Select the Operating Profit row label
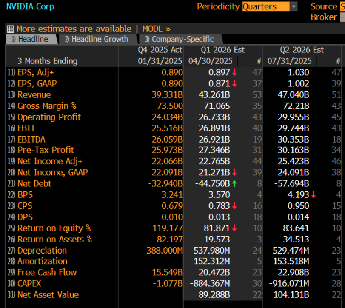This screenshot has height=308, width=345. tap(49, 117)
